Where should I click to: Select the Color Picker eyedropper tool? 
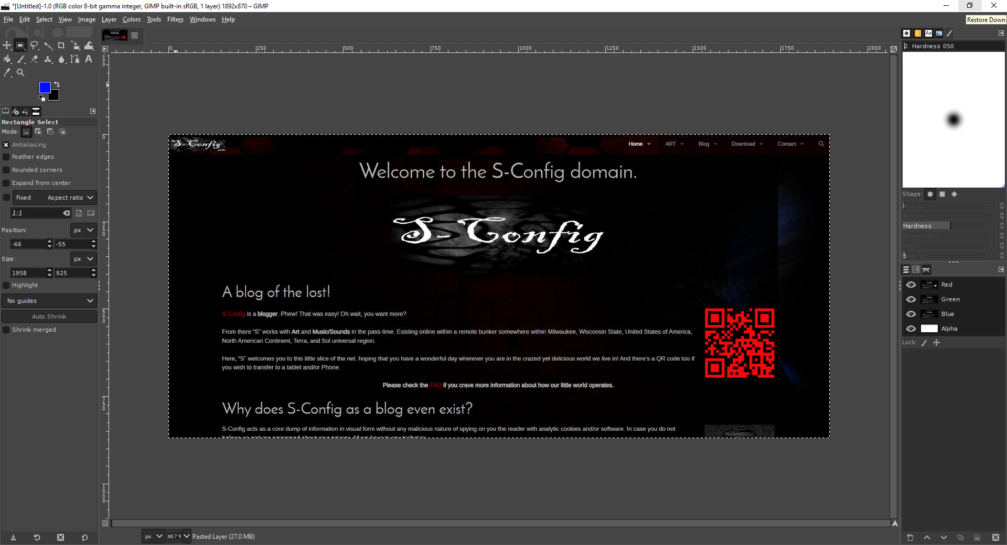[7, 73]
